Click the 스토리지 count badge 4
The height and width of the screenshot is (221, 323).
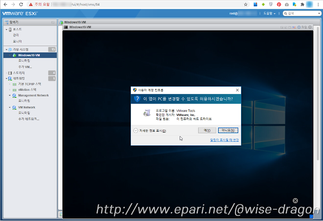(x=52, y=73)
